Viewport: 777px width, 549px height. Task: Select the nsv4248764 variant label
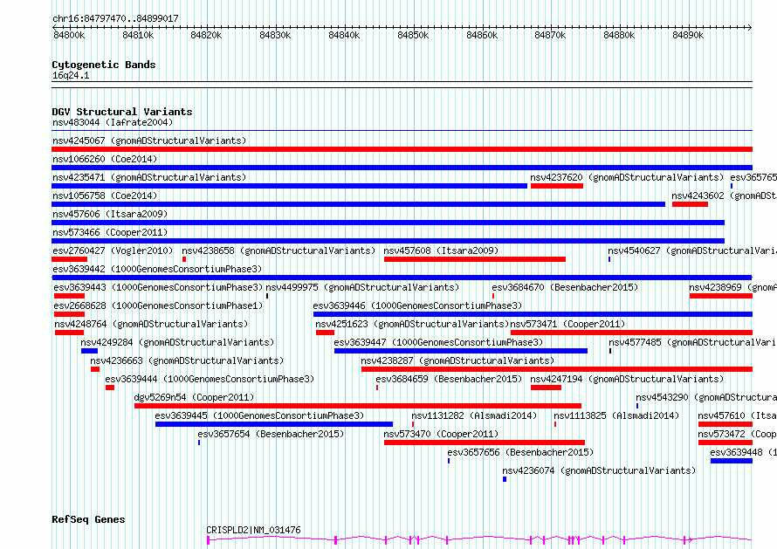pos(151,324)
